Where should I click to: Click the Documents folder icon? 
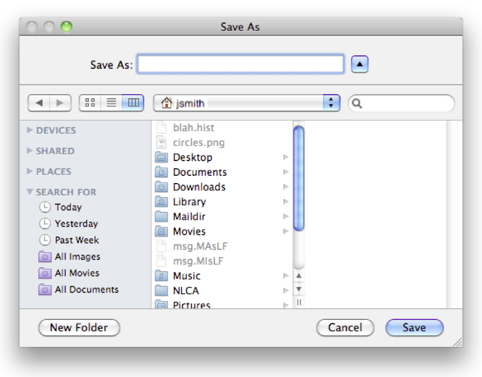point(161,172)
